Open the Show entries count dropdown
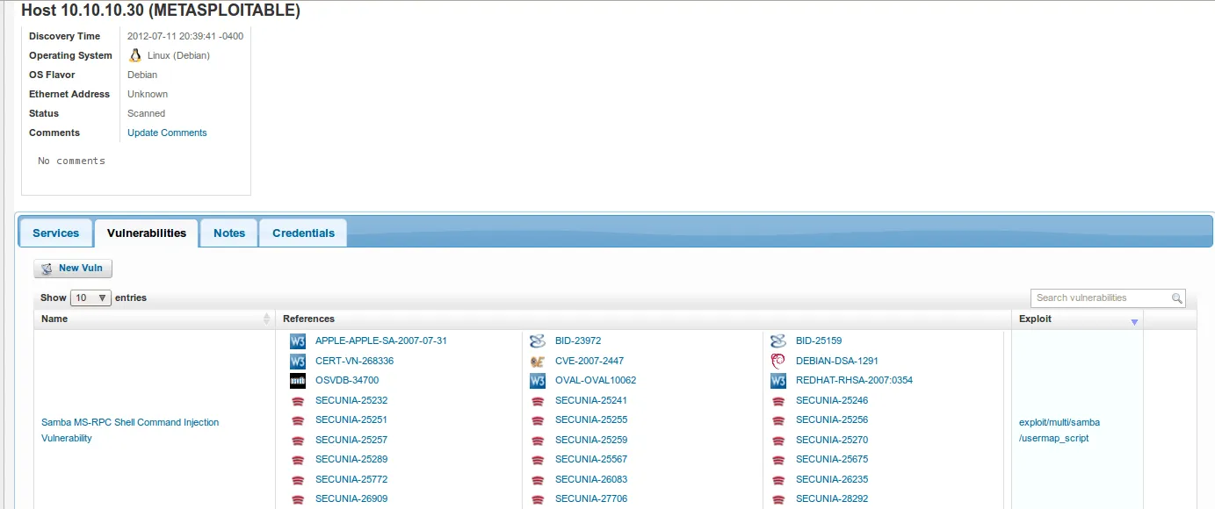The image size is (1215, 509). 90,298
